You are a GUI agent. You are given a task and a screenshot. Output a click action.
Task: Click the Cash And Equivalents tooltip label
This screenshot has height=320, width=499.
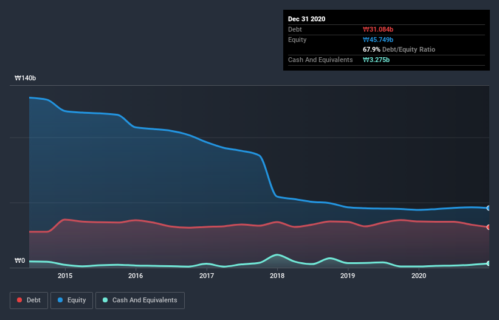coord(320,60)
